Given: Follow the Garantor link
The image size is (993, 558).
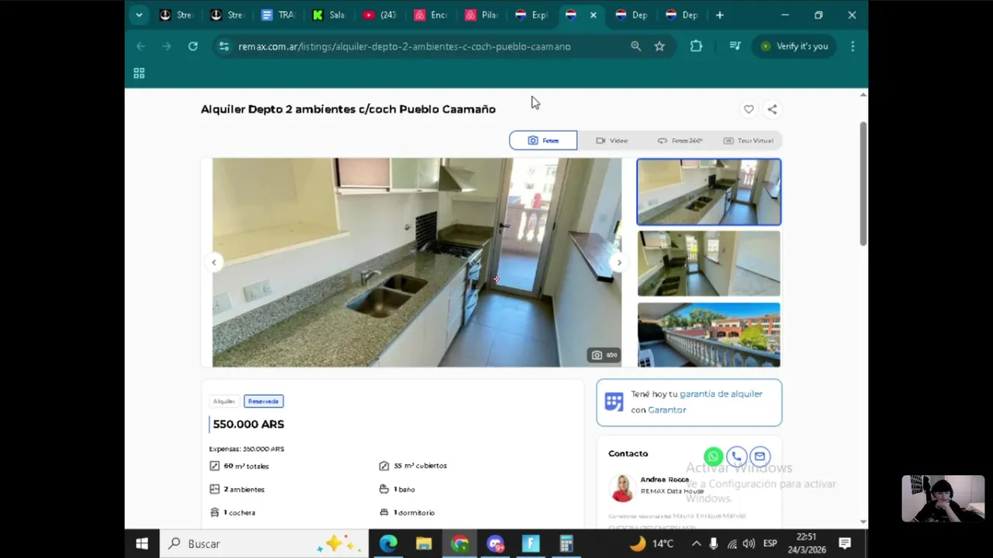Looking at the screenshot, I should point(667,410).
